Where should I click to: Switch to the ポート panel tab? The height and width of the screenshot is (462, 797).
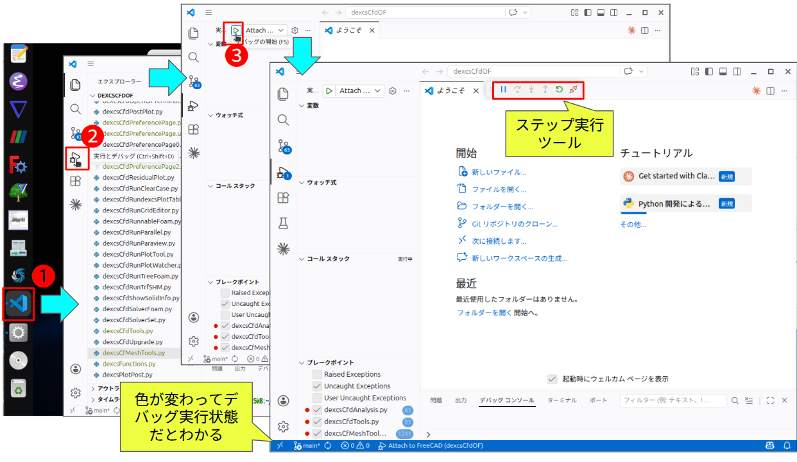[x=598, y=400]
